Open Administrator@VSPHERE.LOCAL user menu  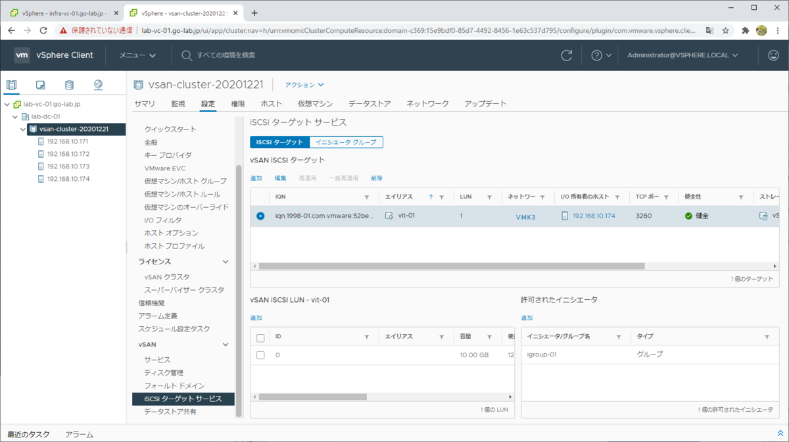click(682, 55)
